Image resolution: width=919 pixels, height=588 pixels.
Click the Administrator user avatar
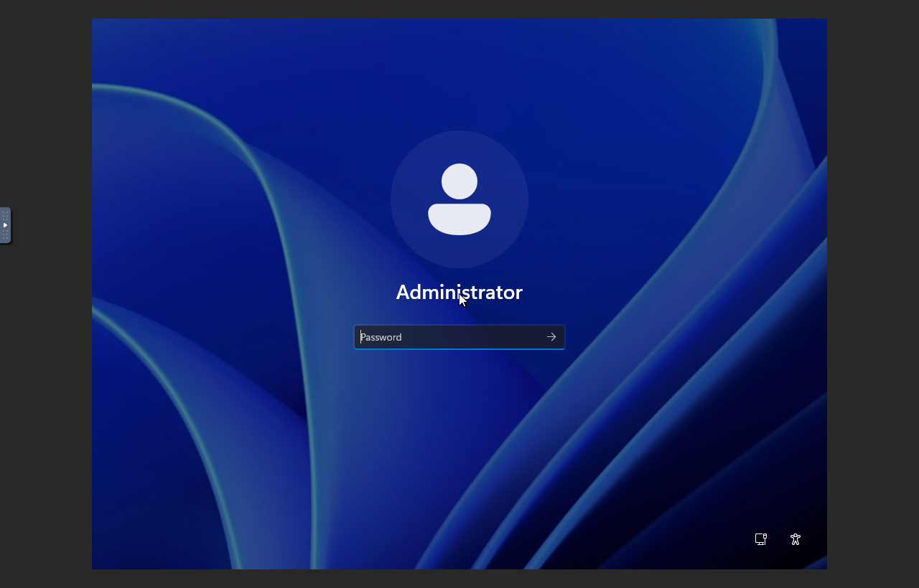point(459,199)
